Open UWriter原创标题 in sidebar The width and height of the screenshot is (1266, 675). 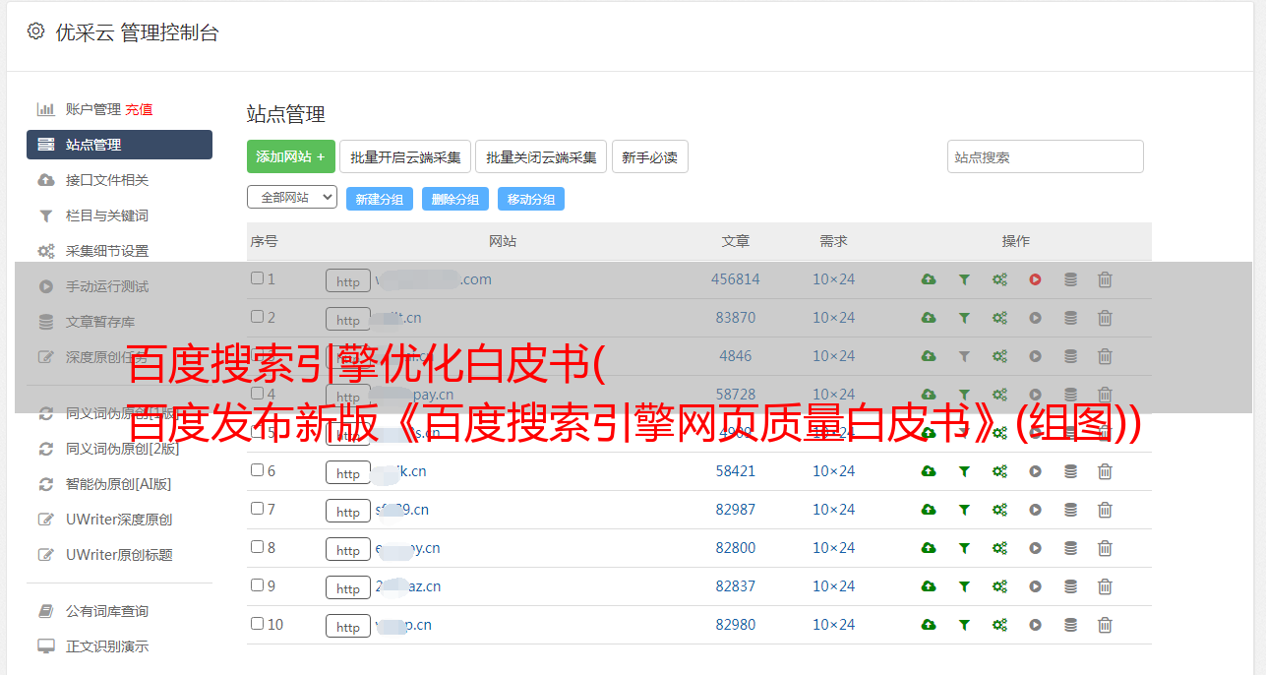point(119,555)
